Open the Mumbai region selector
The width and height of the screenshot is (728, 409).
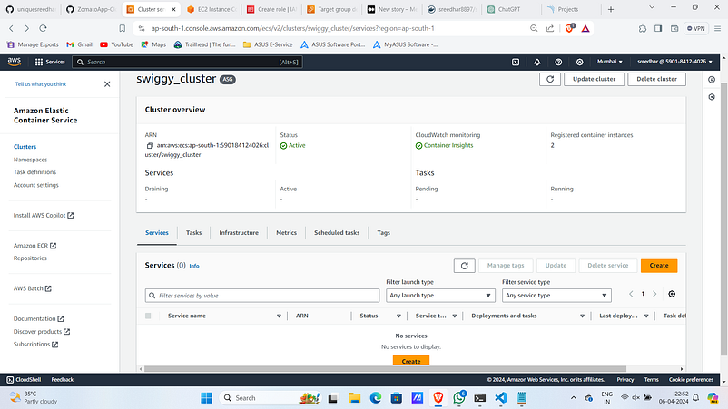(610, 62)
